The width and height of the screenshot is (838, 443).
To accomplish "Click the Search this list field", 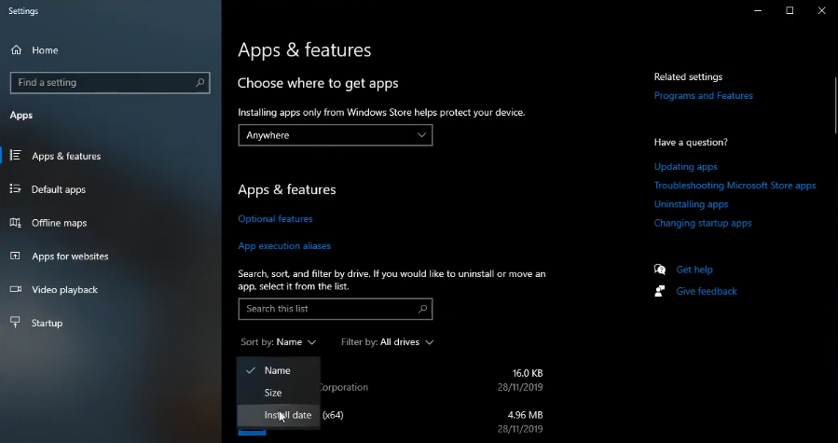I will point(326,309).
